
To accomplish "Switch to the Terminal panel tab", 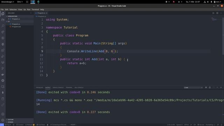I will click(x=69, y=87).
